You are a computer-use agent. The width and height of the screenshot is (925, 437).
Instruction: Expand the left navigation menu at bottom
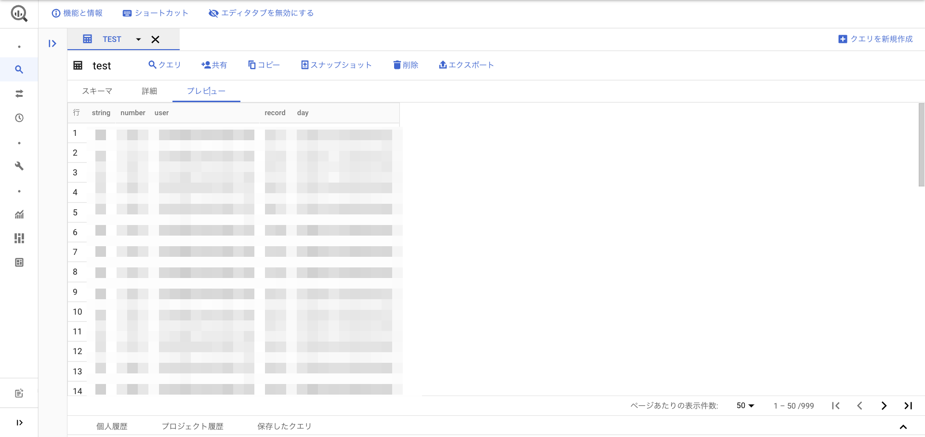tap(19, 423)
